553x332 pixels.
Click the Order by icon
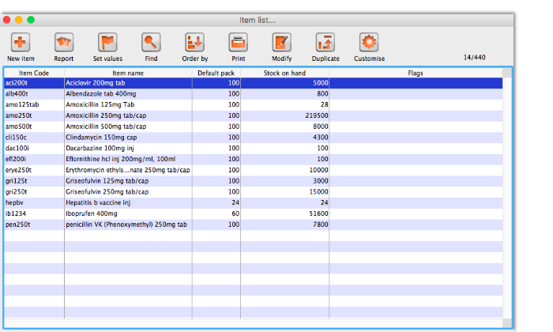pos(194,43)
